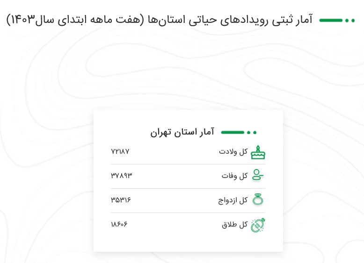
Task: Select the کل ازدواج label
Action: (x=233, y=200)
